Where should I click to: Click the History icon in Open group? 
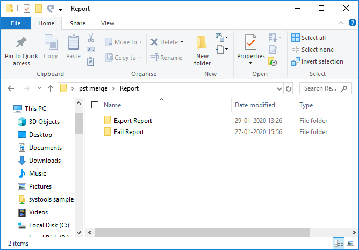point(272,61)
